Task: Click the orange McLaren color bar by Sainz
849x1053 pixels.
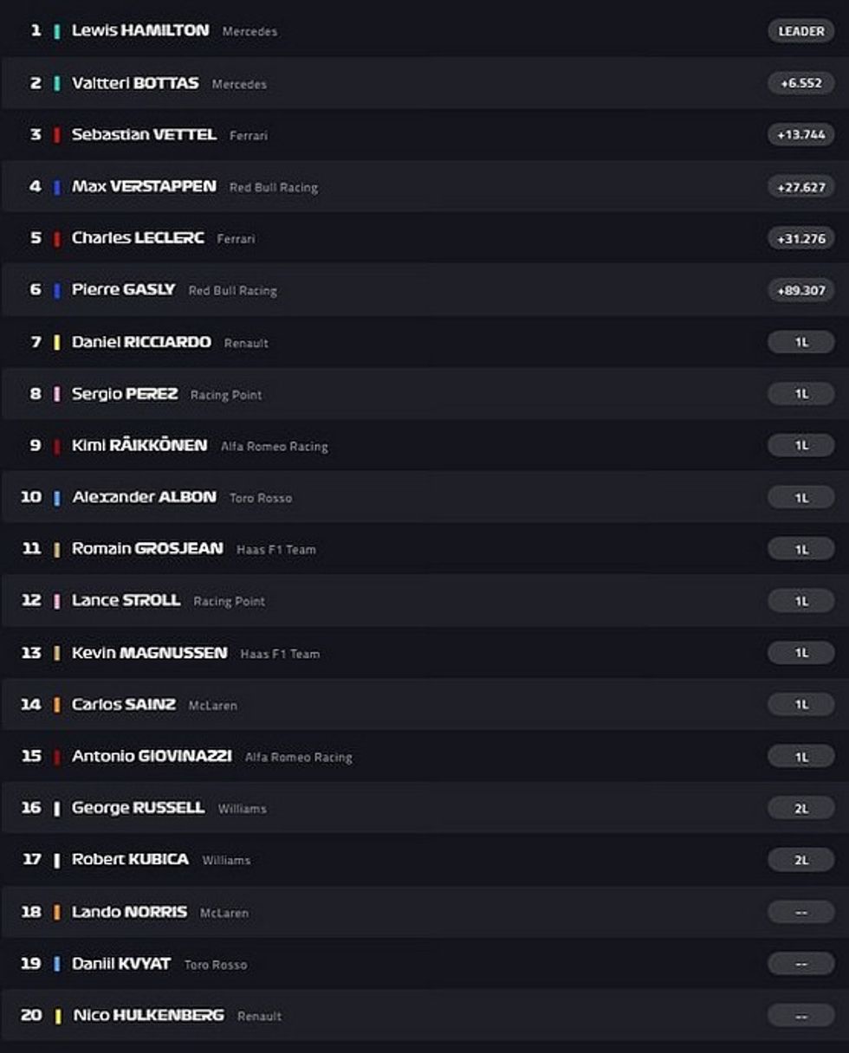Action: click(x=56, y=705)
